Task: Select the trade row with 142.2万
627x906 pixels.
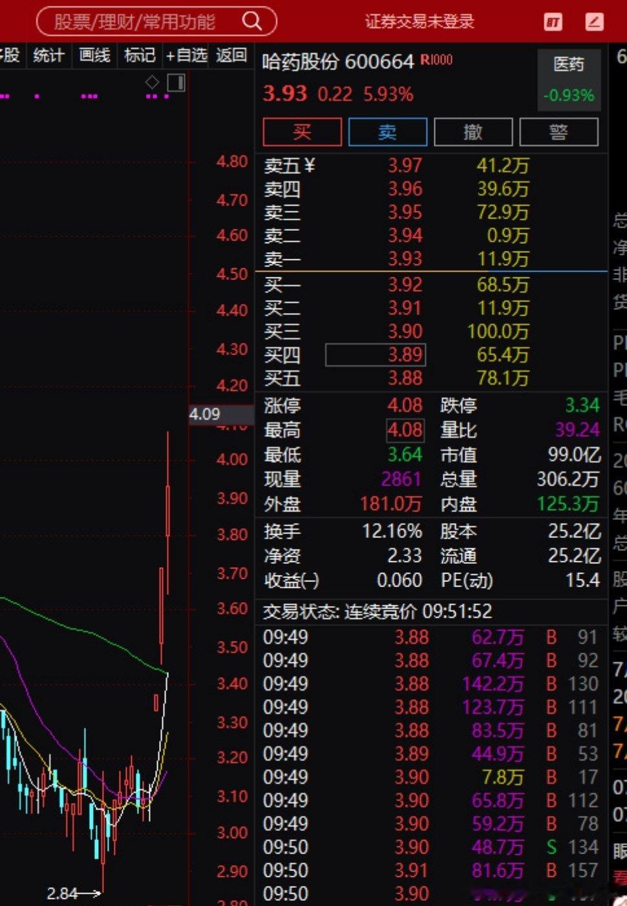Action: (430, 684)
